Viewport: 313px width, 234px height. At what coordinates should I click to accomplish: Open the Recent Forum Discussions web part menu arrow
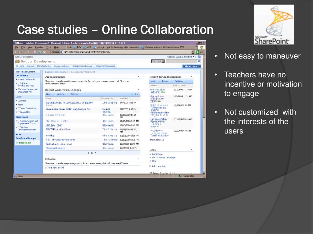192,77
